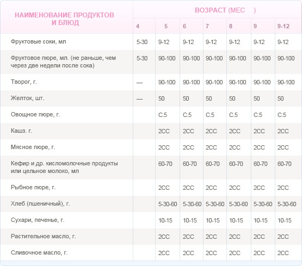Image resolution: width=302 pixels, height=266 pixels.
Task: Click the 'ВОЗРАСТ (МЕС)' header
Action: pyautogui.click(x=225, y=10)
